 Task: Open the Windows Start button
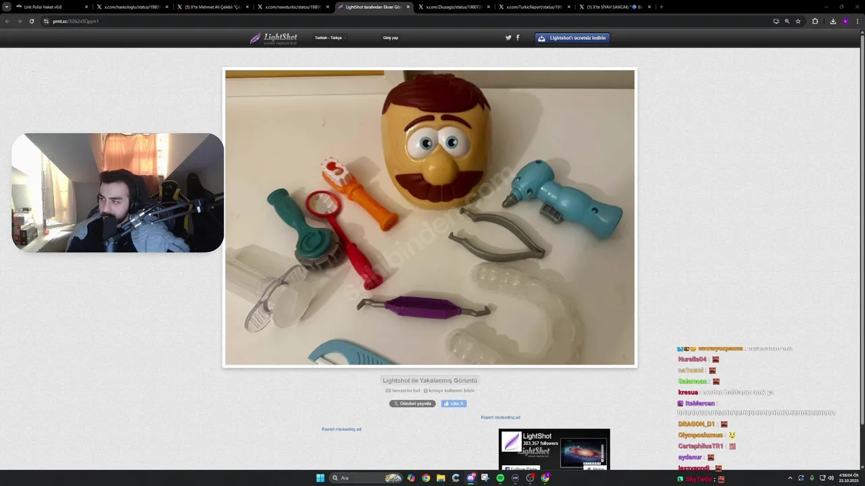coord(320,478)
